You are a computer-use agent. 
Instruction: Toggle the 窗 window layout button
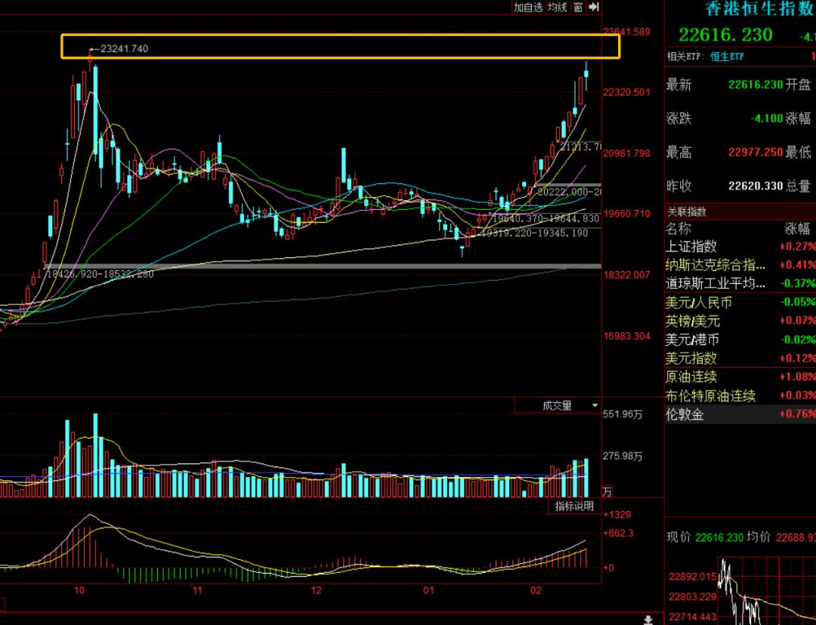coord(578,8)
